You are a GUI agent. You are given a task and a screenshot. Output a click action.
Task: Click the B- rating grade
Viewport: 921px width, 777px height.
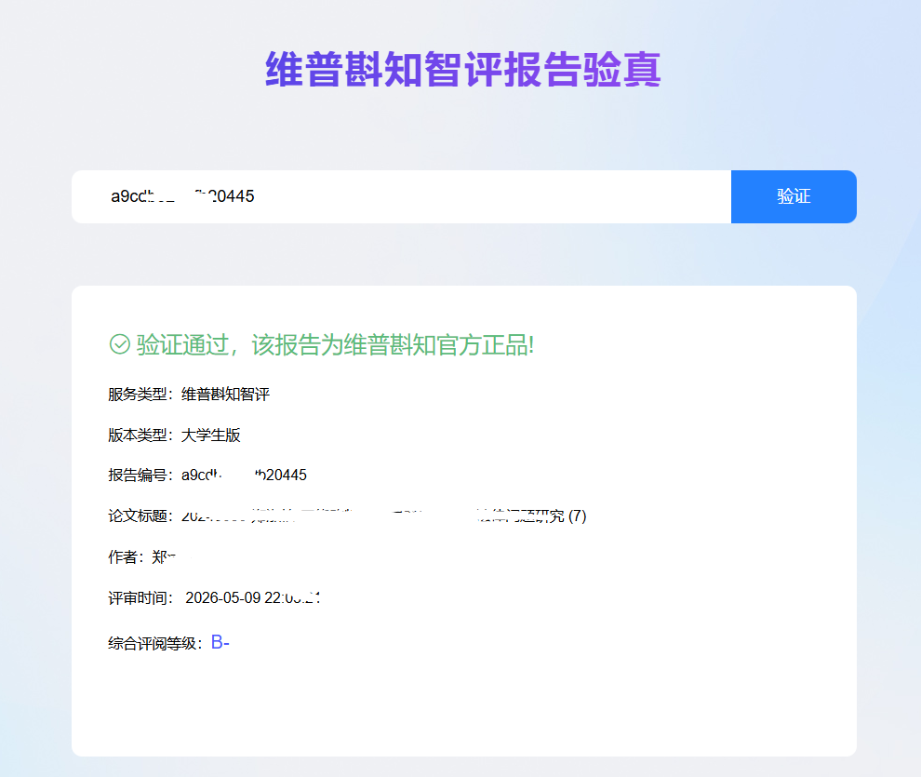(x=220, y=642)
